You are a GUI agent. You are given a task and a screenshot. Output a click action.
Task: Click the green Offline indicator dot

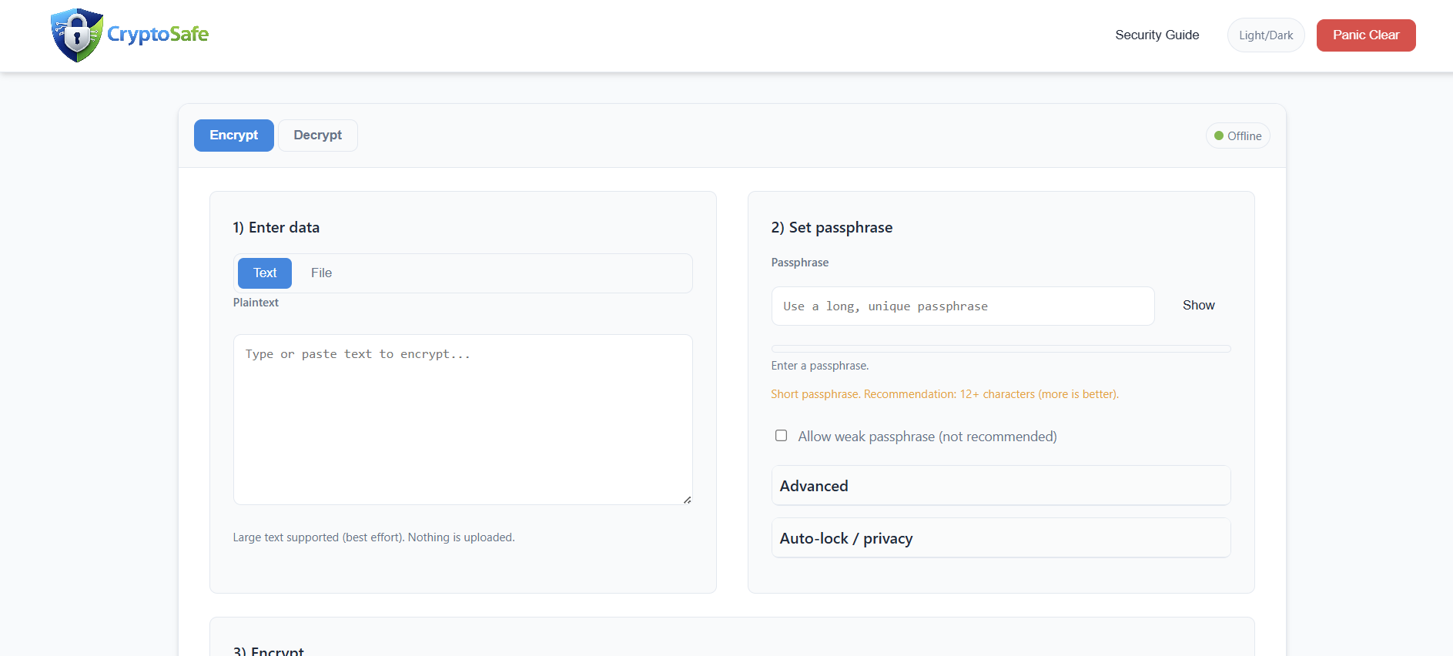1218,136
